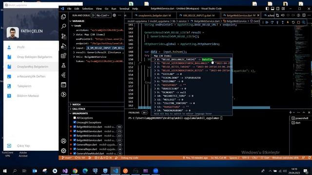Open the widget inspector in the debug toolbar
Screen dimensions: 312x175
point(304,22)
